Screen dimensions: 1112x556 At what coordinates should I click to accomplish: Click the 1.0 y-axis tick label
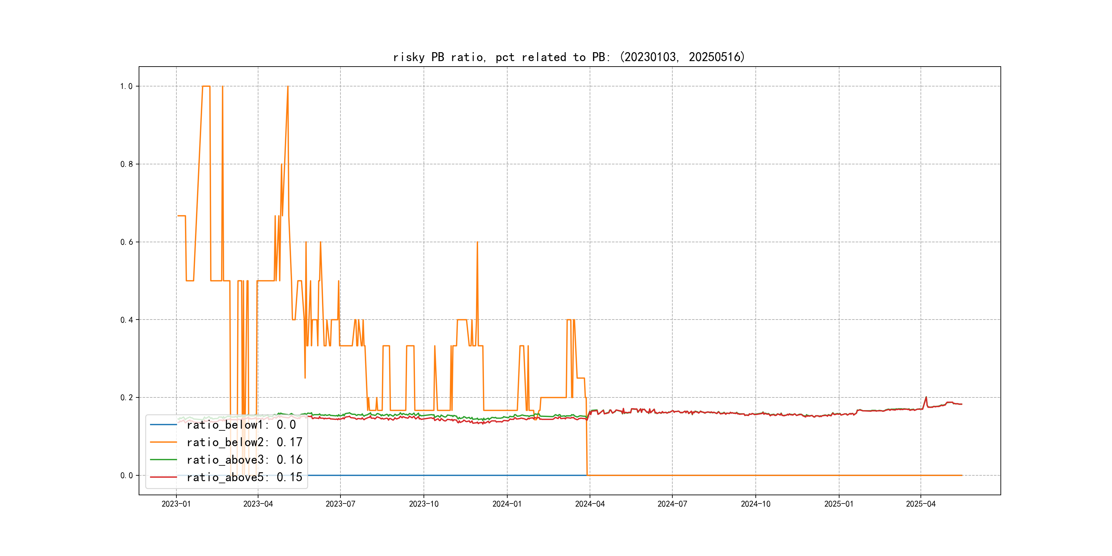tap(126, 86)
